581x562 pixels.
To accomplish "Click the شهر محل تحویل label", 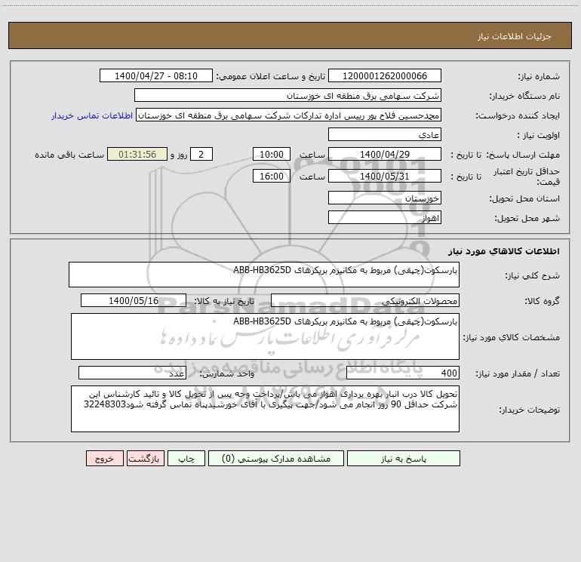I will pos(527,218).
